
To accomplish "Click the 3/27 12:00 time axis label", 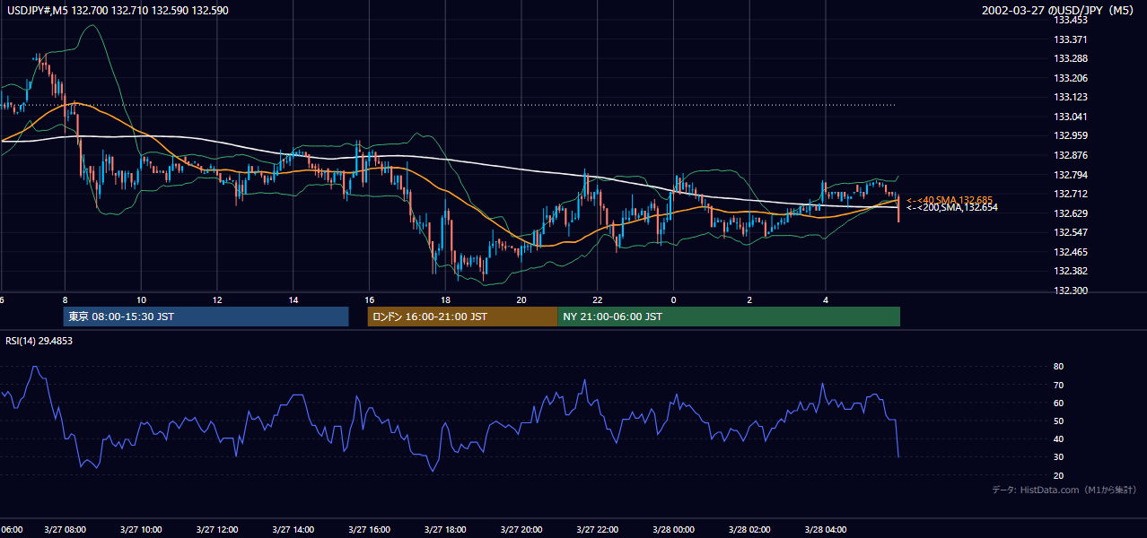I will pos(216,530).
